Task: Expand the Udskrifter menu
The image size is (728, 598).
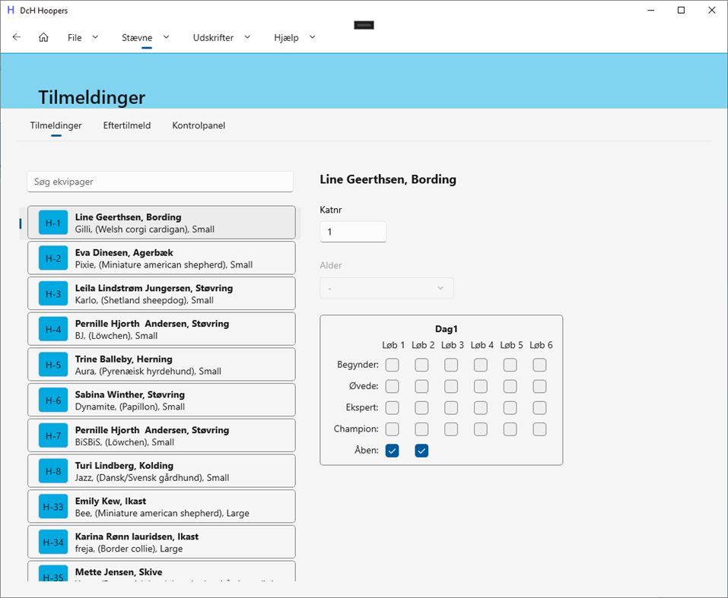Action: coord(221,36)
